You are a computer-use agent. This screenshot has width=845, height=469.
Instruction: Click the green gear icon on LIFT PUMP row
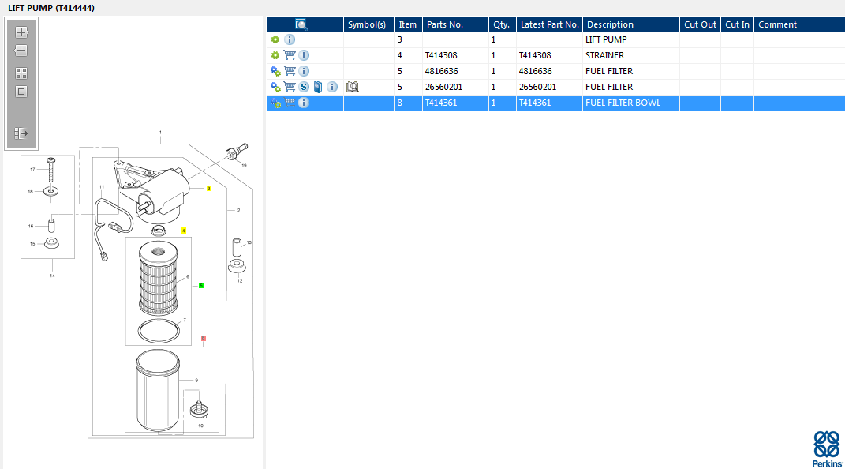(x=275, y=39)
